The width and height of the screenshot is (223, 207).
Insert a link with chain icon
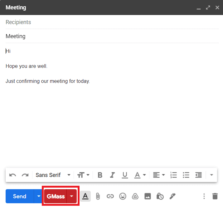(x=110, y=196)
